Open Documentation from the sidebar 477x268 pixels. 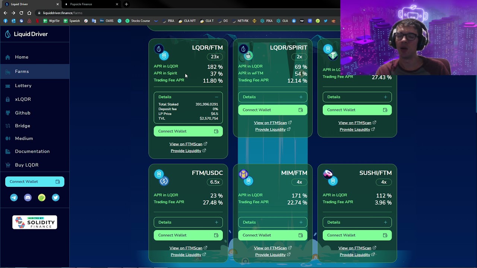coord(32,151)
